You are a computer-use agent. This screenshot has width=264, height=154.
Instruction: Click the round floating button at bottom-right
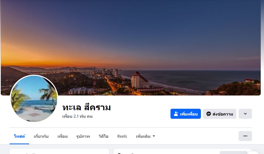click(x=253, y=152)
